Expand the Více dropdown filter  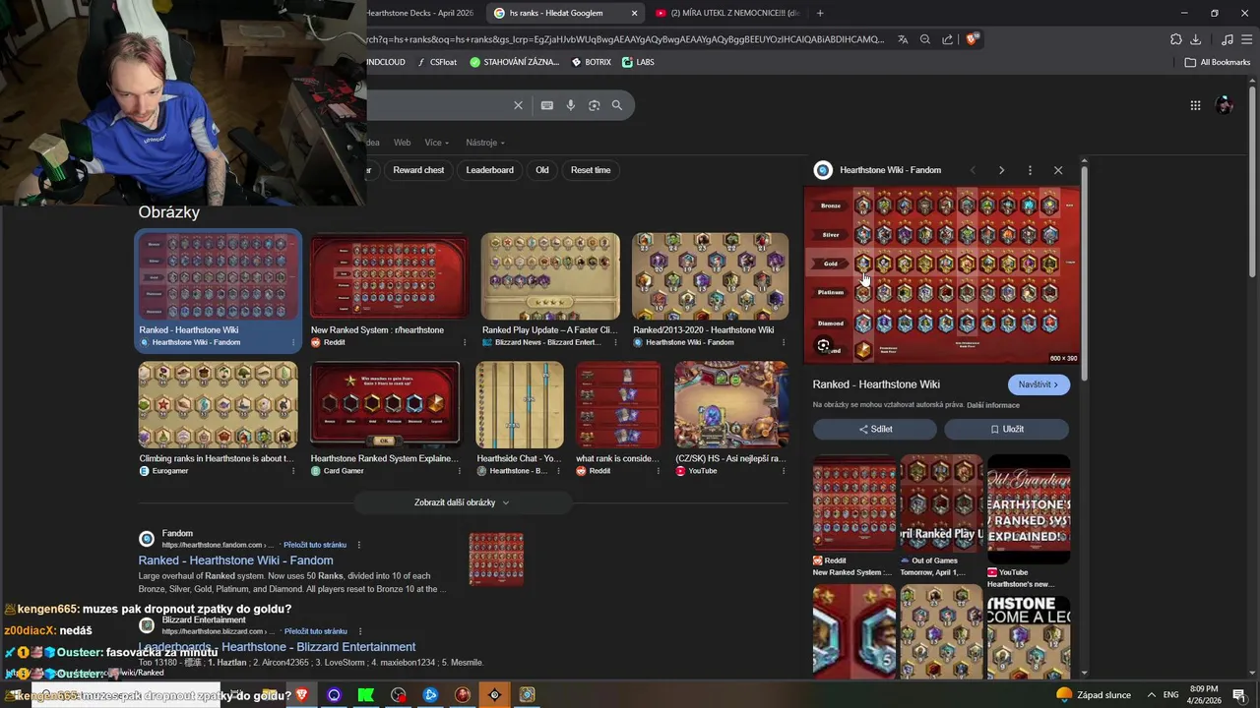pos(436,143)
